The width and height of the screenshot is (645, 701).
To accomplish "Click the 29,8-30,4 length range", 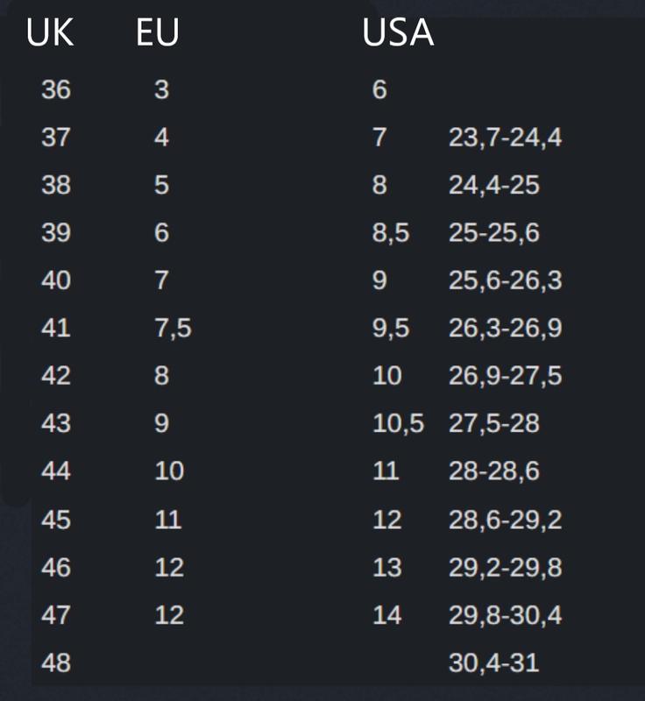I will pyautogui.click(x=505, y=615).
